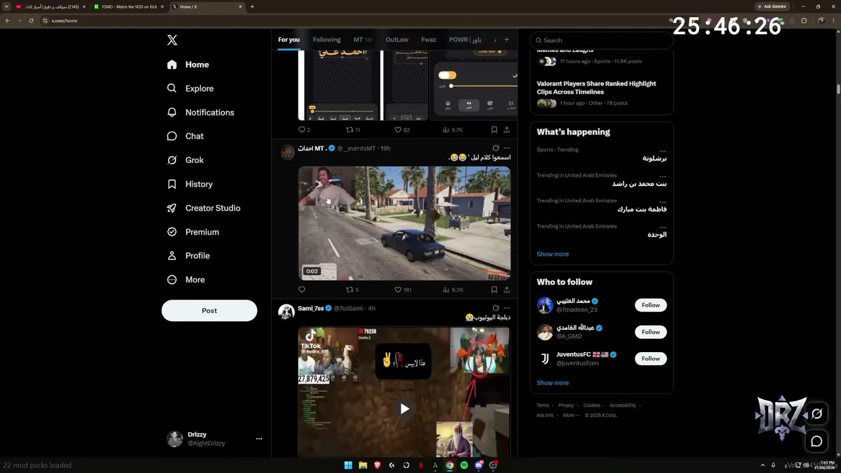Click Grok icon on Sami_7ss post

coord(495,308)
